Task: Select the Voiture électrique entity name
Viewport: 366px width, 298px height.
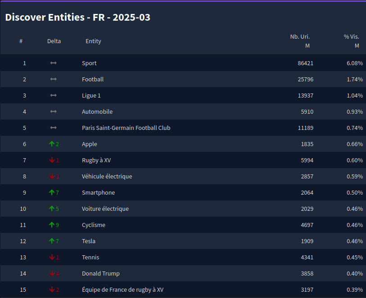Action: [x=105, y=209]
